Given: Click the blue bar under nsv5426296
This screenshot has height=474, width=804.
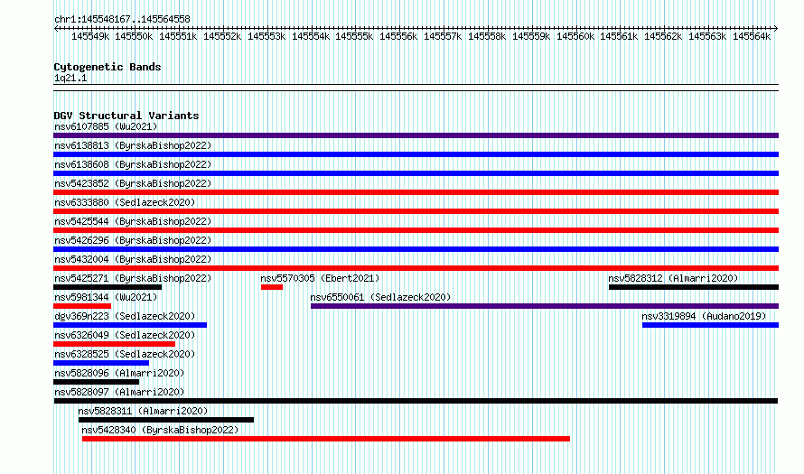Looking at the screenshot, I should tap(416, 249).
